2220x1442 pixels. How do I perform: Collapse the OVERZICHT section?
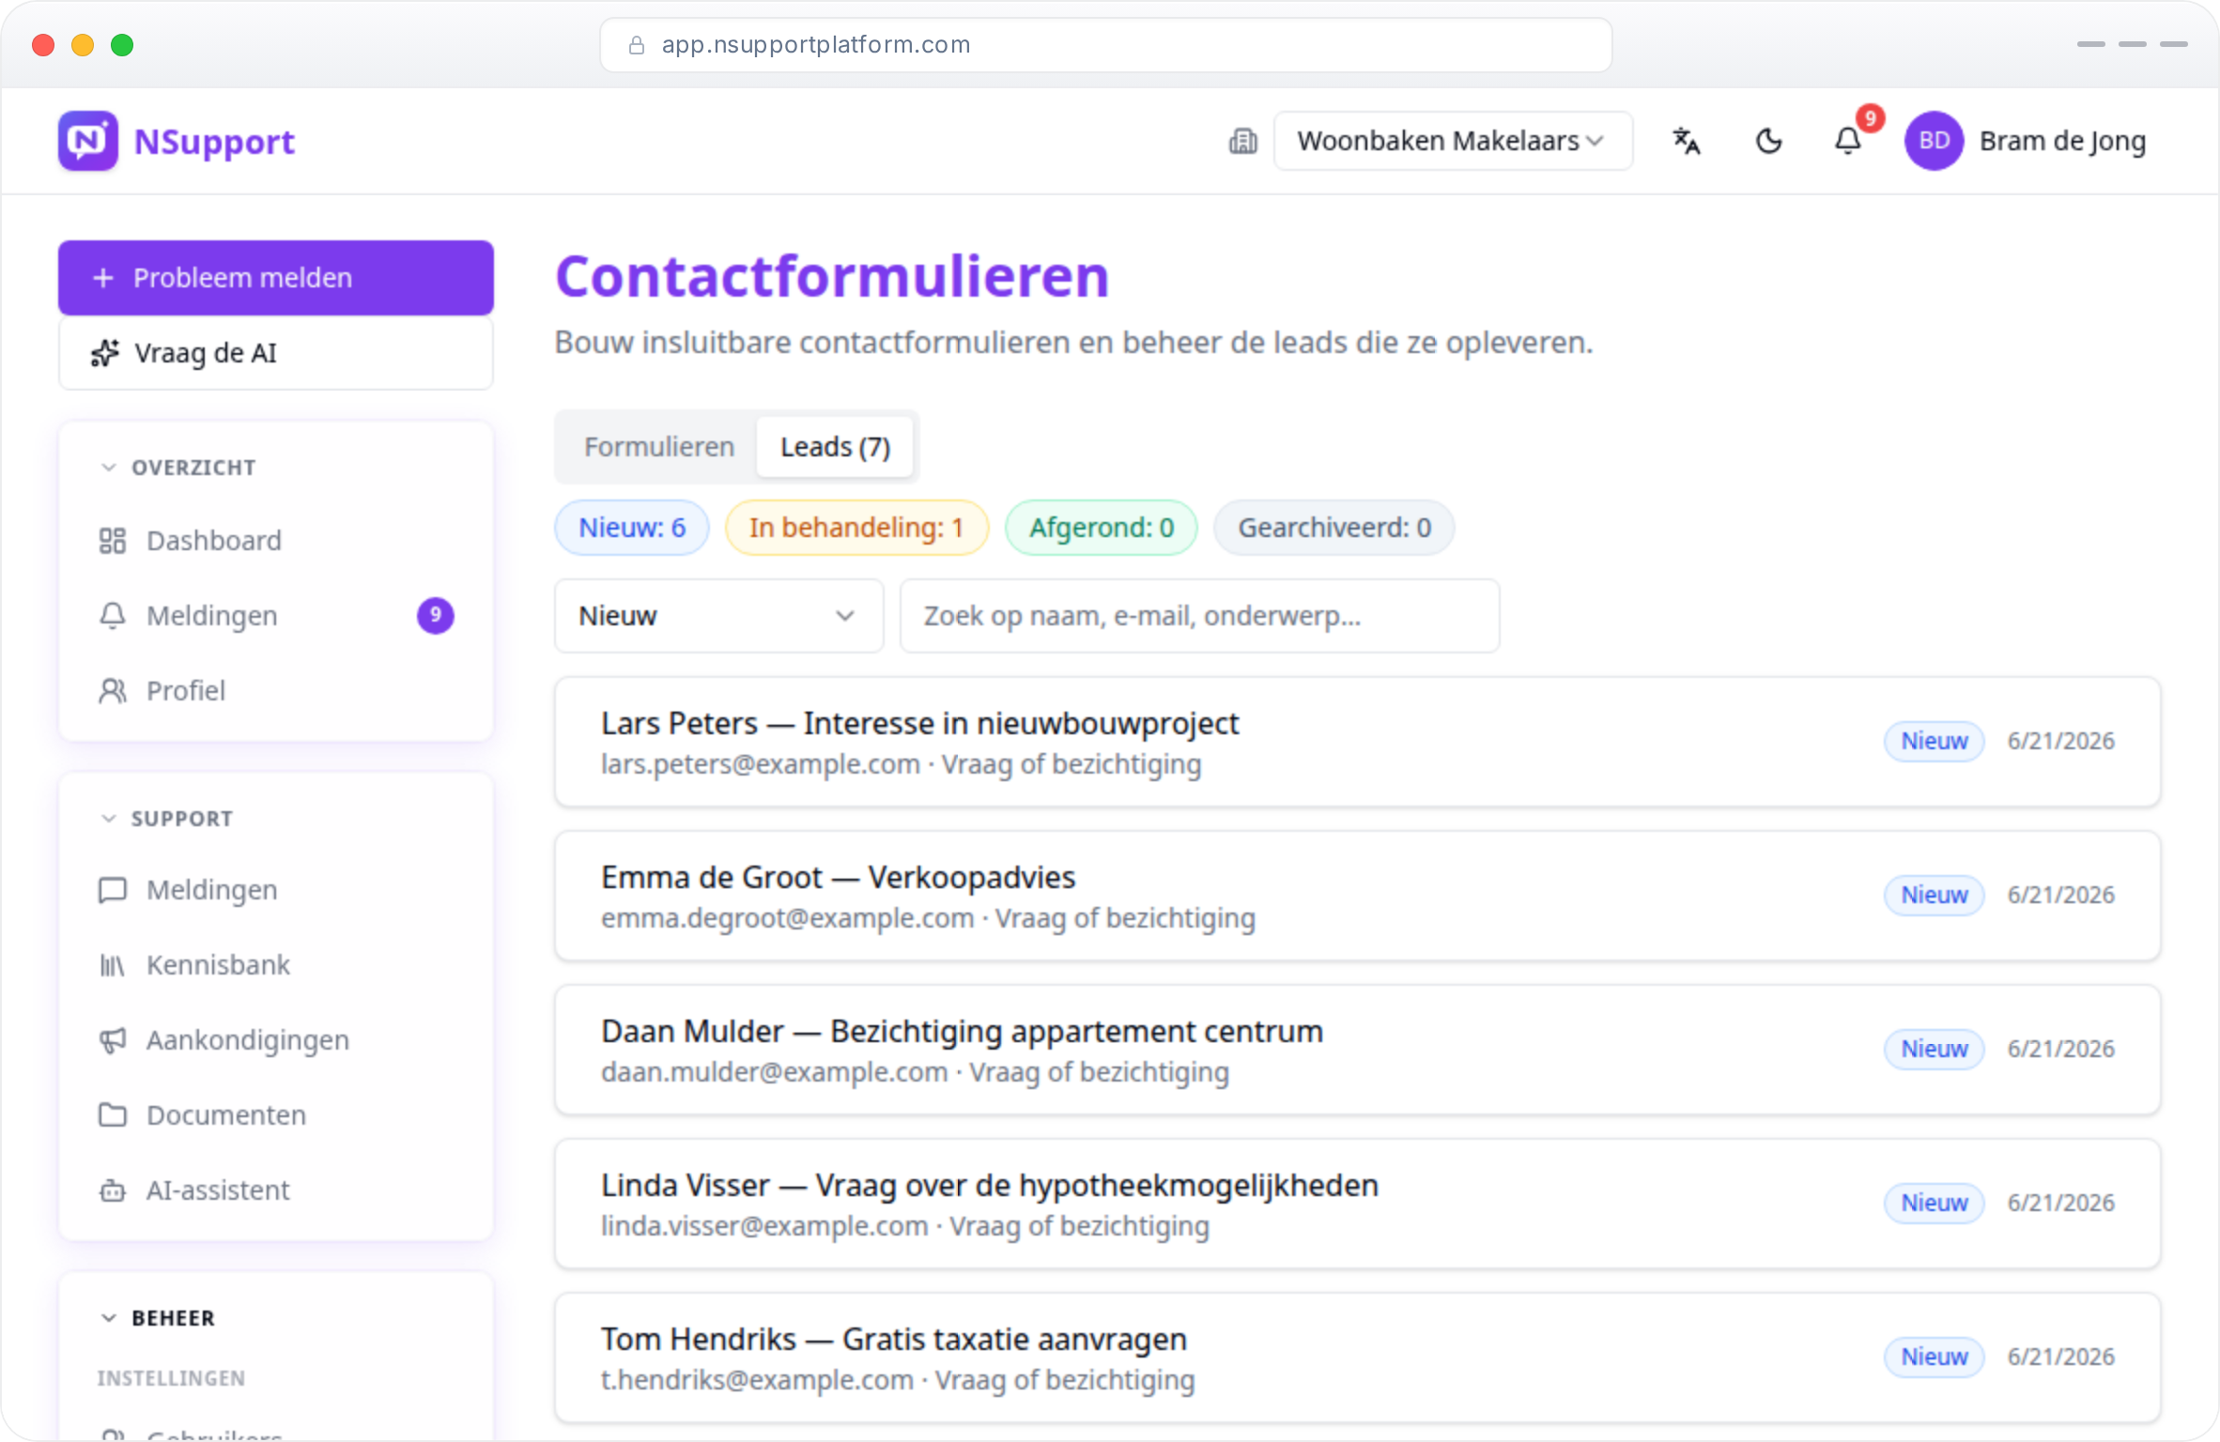[x=178, y=468]
